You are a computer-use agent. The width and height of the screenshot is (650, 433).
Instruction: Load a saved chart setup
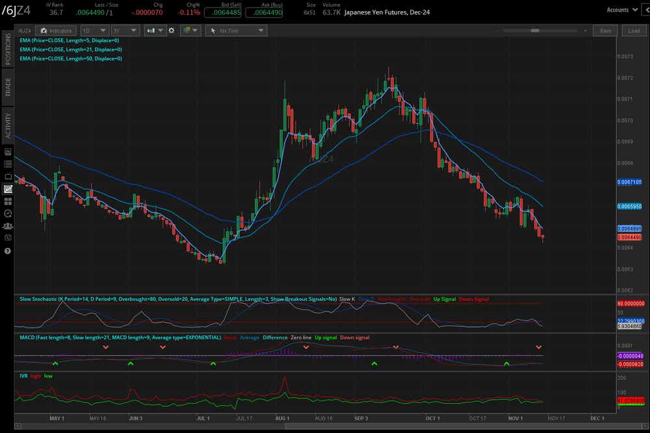(x=633, y=30)
